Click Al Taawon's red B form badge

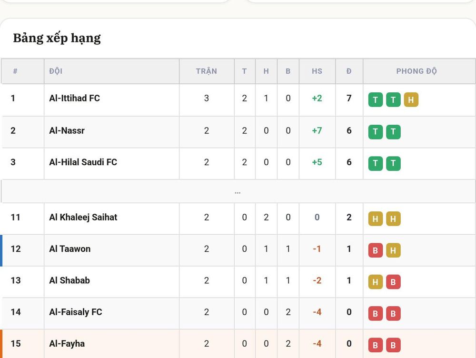(376, 250)
